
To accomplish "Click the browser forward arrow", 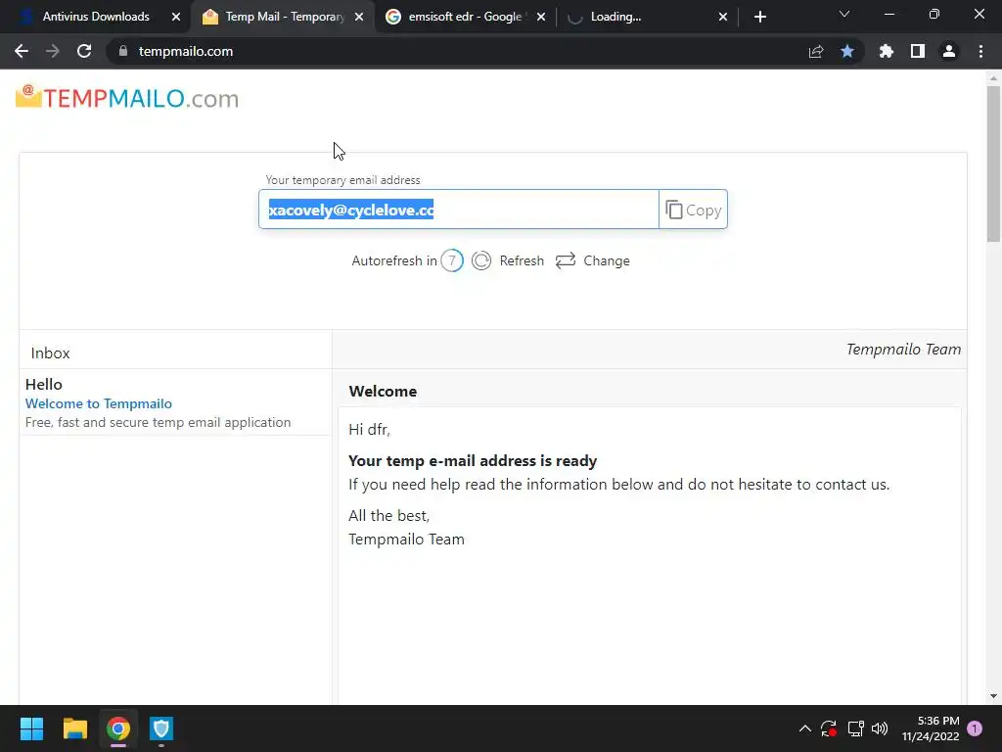I will point(53,51).
